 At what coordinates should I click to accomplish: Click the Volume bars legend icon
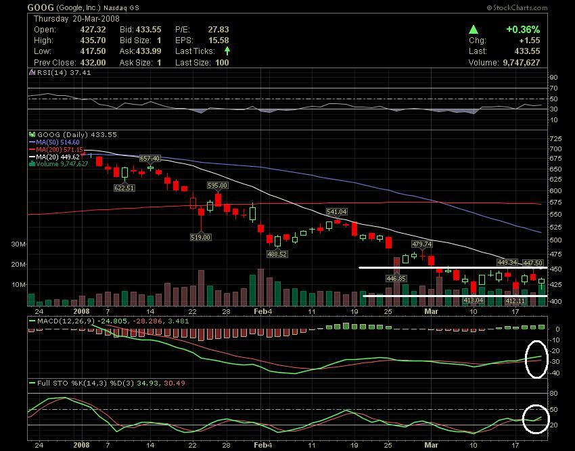pyautogui.click(x=32, y=163)
